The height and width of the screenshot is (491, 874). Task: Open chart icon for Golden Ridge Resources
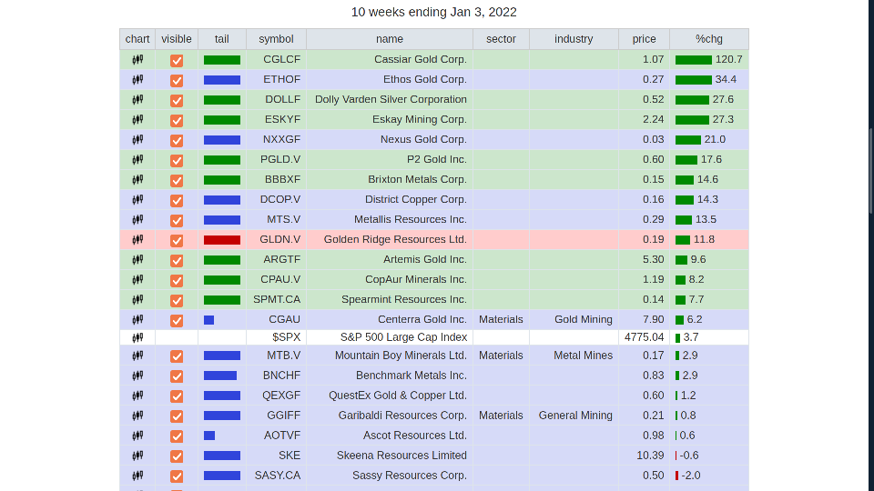[137, 240]
